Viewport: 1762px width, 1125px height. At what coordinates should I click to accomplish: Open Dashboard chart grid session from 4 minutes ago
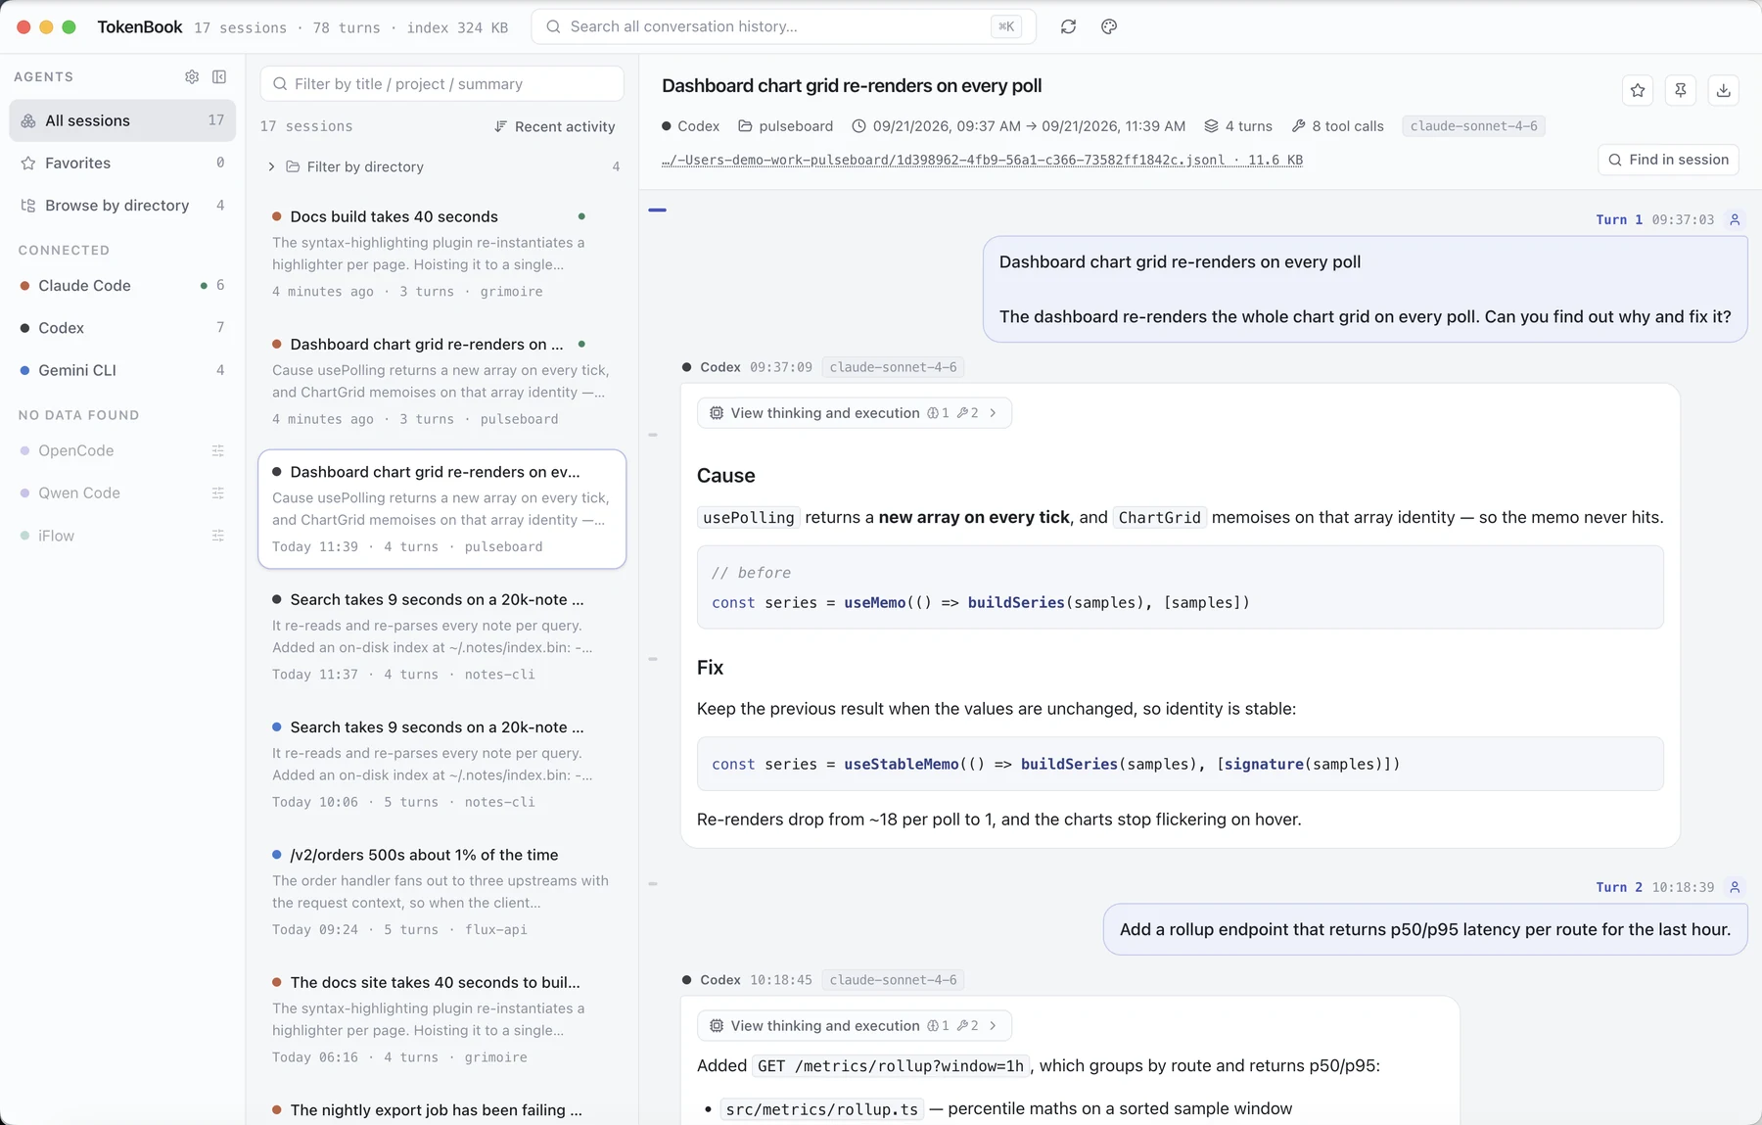click(442, 381)
